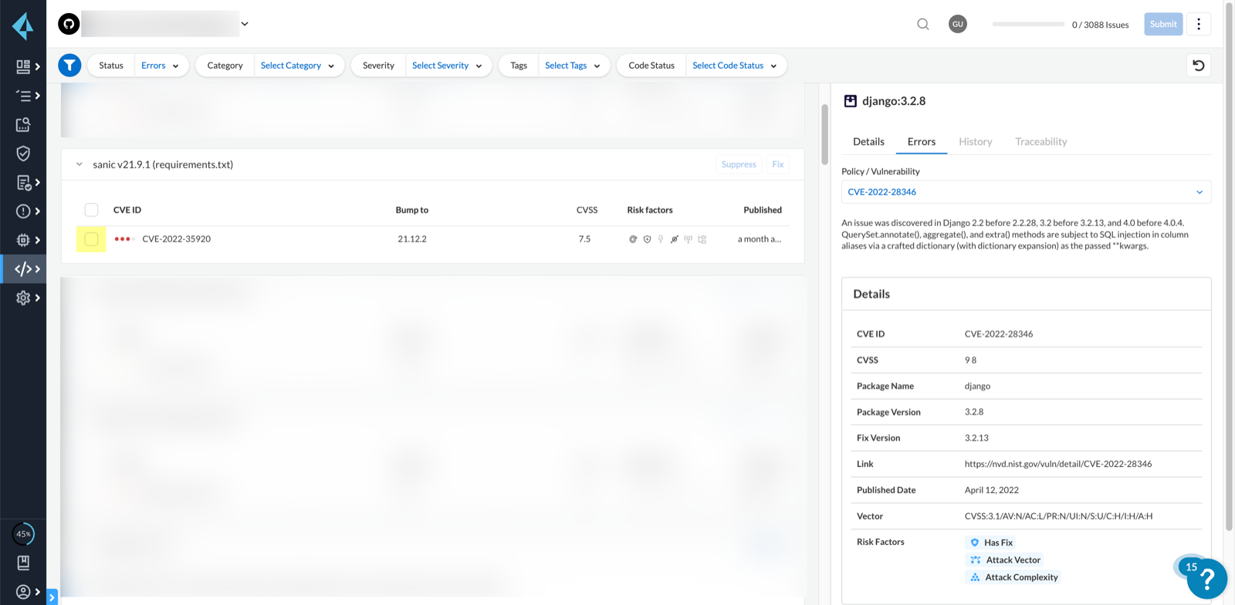Screen dimensions: 1235x605
Task: Open the Select Category dropdown
Action: (297, 66)
